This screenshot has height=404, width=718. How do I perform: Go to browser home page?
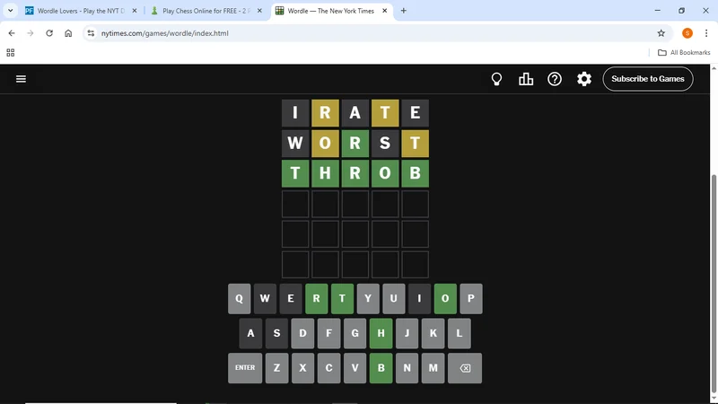tap(68, 33)
